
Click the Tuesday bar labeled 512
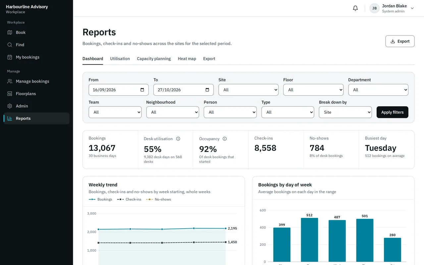coord(309,240)
